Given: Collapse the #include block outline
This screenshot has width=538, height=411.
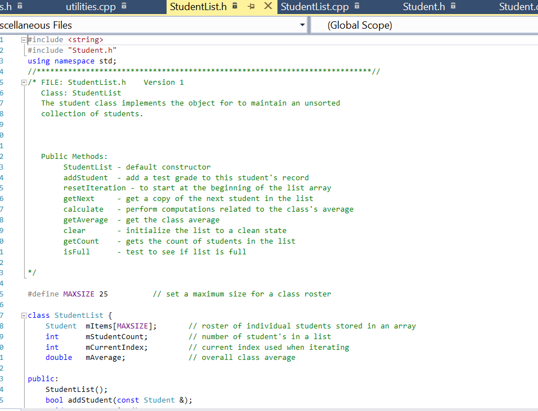Looking at the screenshot, I should (x=24, y=40).
